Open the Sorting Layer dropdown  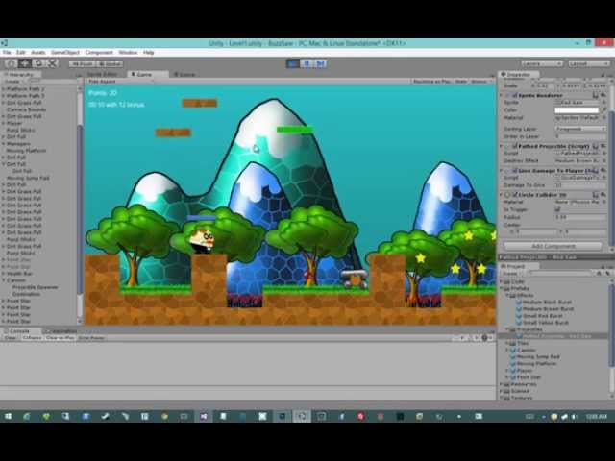pos(580,129)
